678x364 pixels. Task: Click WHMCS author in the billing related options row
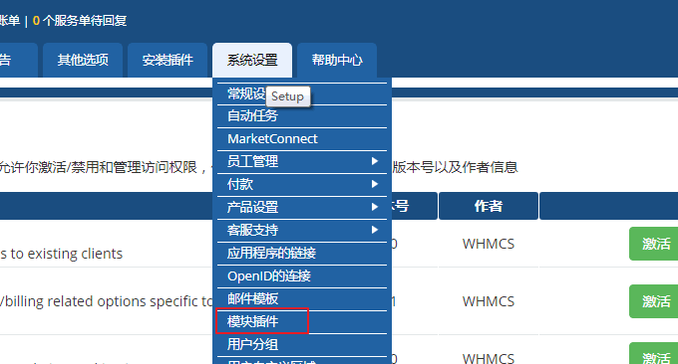point(489,301)
